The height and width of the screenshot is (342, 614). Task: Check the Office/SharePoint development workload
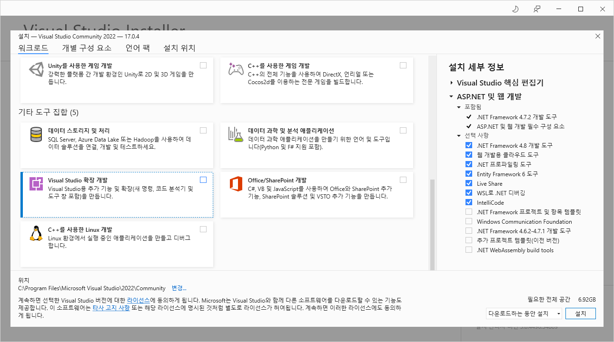403,180
